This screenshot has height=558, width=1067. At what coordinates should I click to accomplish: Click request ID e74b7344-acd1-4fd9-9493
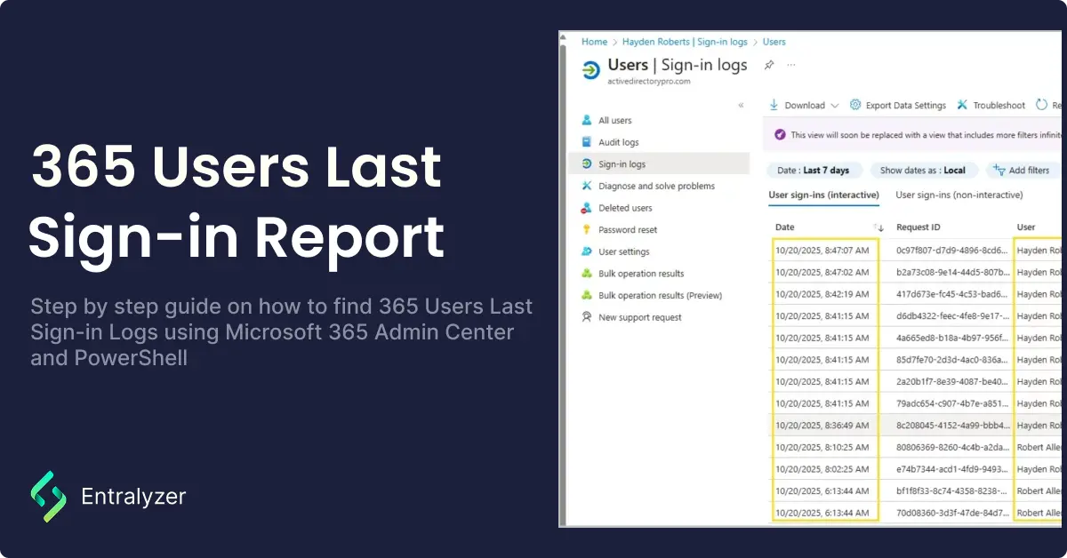pos(952,469)
